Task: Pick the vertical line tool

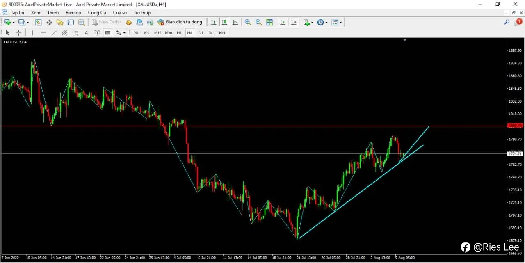Action: click(32, 33)
